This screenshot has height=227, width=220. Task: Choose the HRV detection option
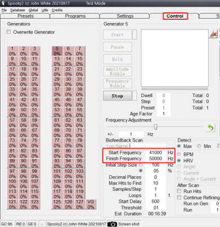point(179,160)
